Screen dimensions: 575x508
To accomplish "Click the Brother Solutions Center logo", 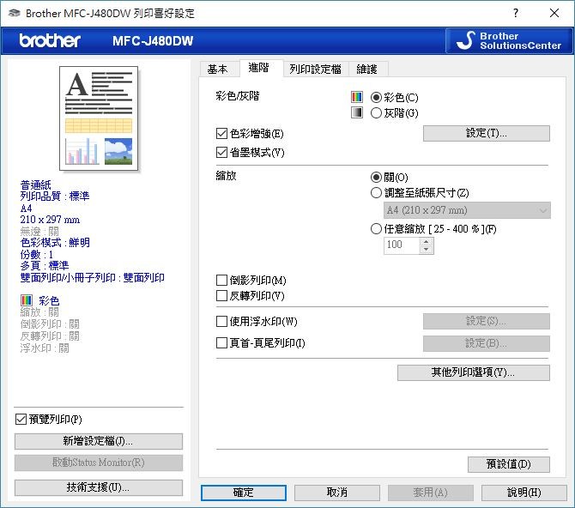I will click(x=509, y=40).
